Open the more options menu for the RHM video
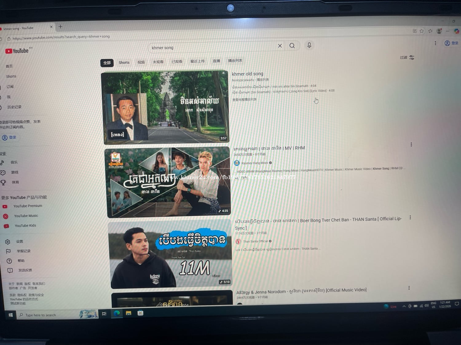The height and width of the screenshot is (345, 461). pos(411,144)
